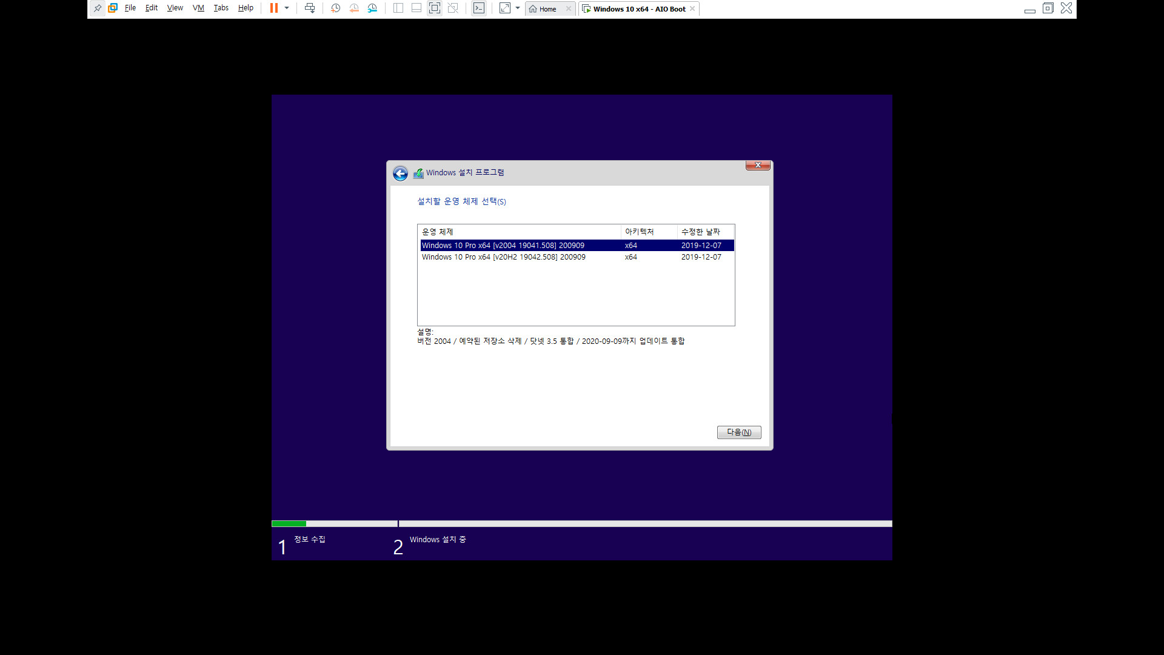The image size is (1164, 655).
Task: Click the 운영 체제 column header
Action: click(x=520, y=232)
